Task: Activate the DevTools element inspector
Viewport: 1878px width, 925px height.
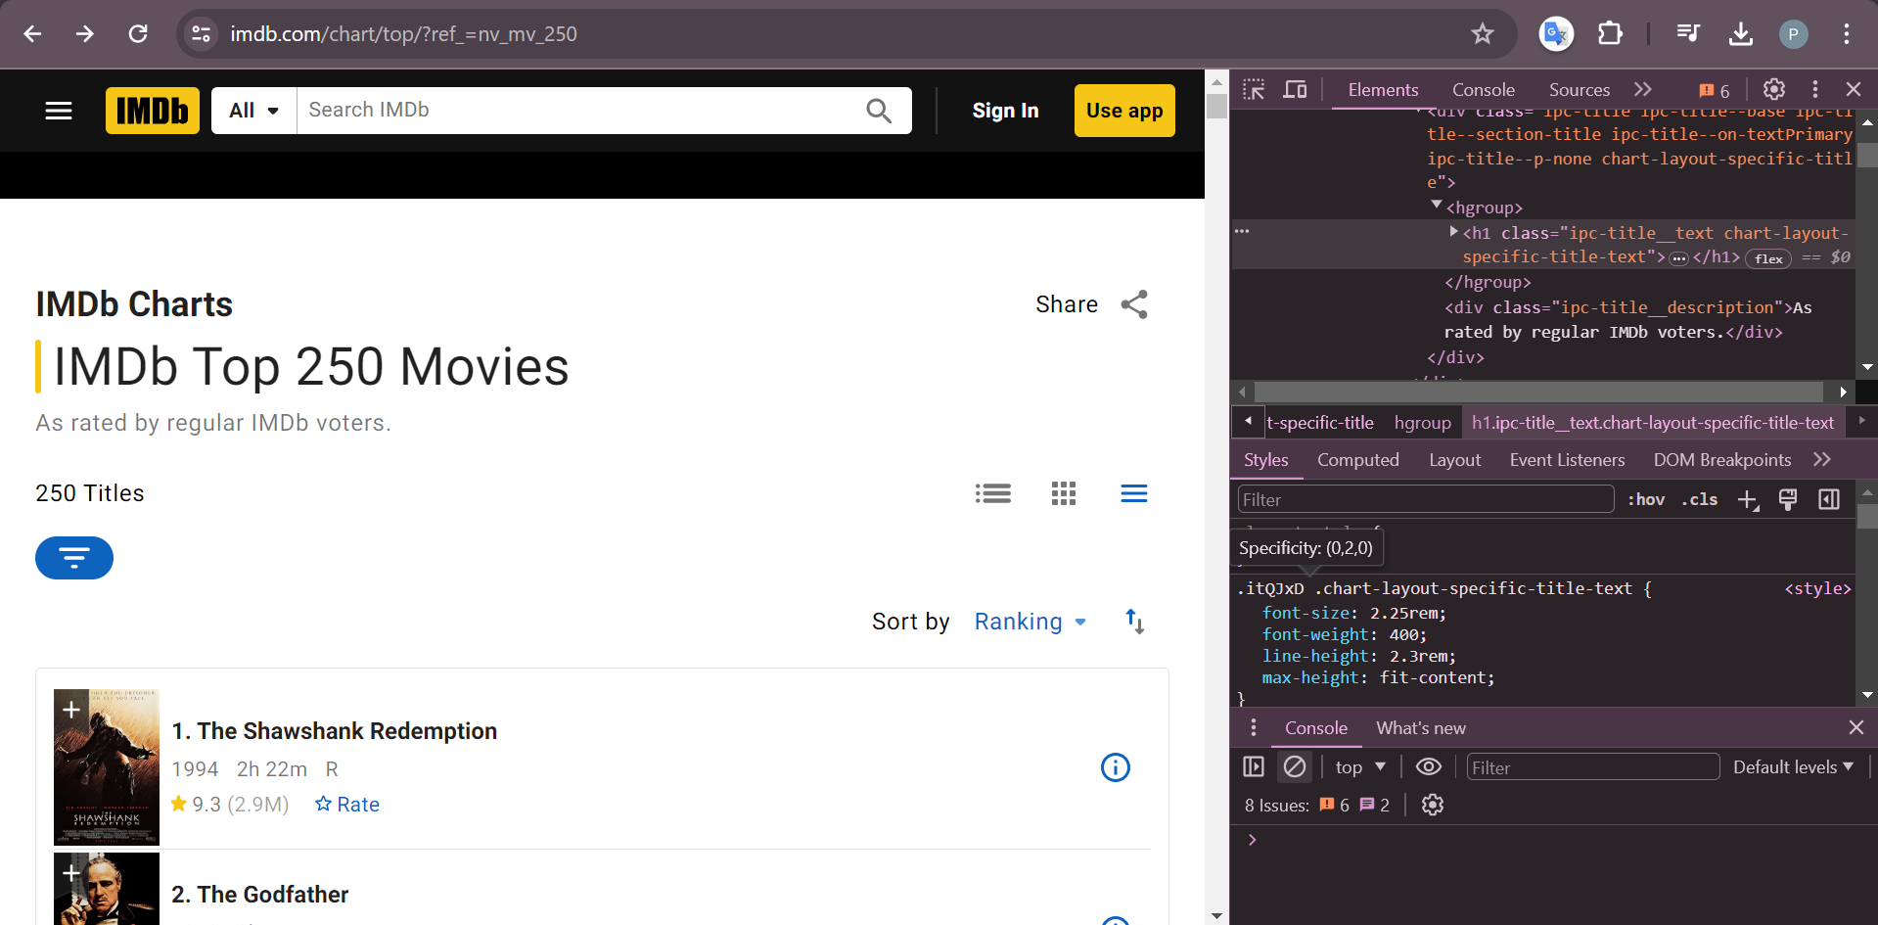Action: 1254,90
